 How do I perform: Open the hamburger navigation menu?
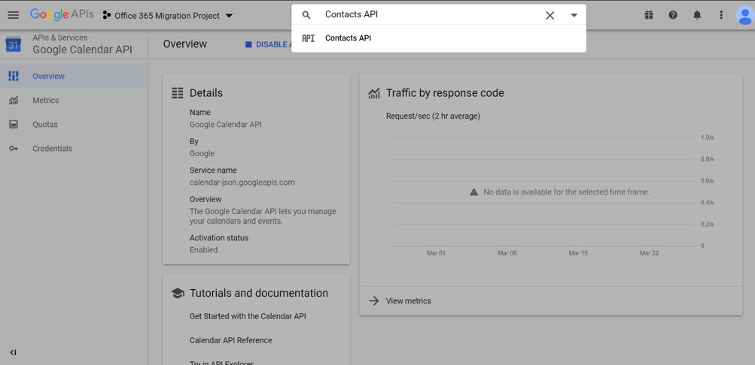tap(13, 15)
